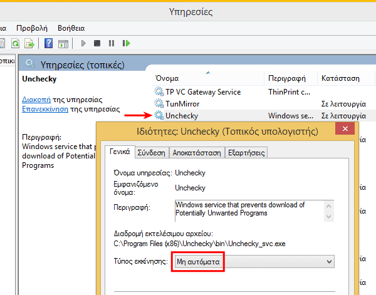Switch to the Αποκατάσταση tab
The image size is (376, 295).
(197, 153)
